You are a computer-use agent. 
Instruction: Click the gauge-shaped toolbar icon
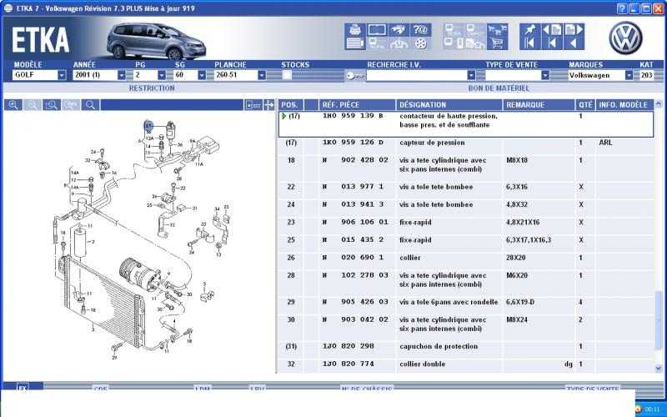(399, 43)
